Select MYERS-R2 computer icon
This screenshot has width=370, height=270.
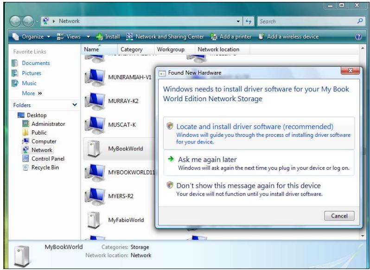pos(95,196)
